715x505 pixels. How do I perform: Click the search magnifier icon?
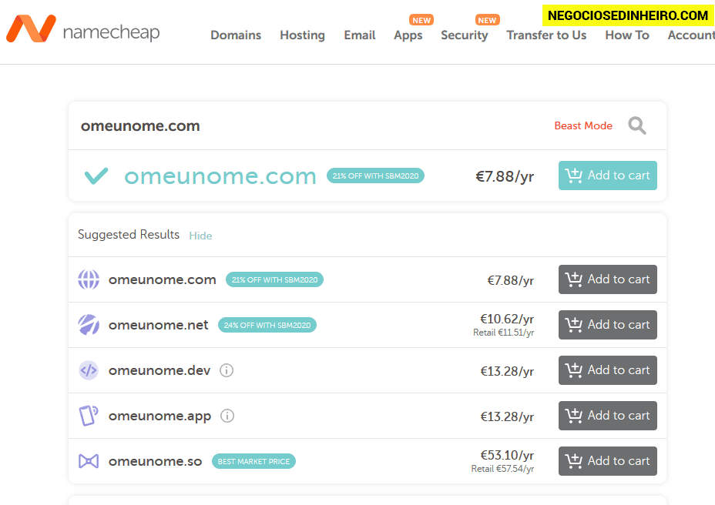point(637,125)
